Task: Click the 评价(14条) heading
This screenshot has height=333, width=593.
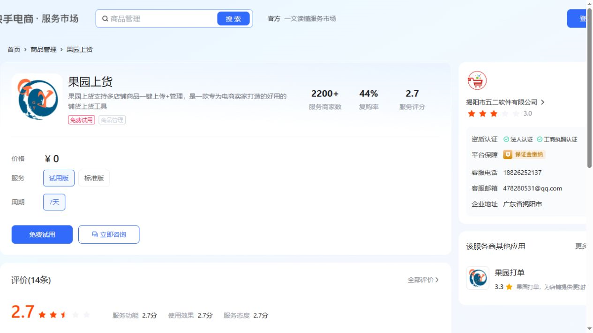Action: [31, 280]
